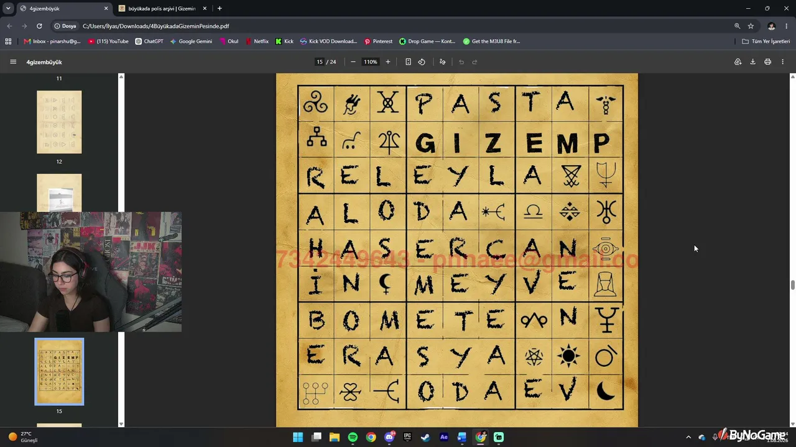Rotate the PDF counterclockwise
Viewport: 796px width, 447px height.
[422, 62]
